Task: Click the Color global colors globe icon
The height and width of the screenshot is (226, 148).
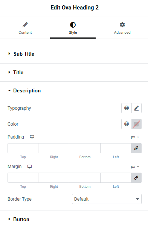Action: [126, 124]
